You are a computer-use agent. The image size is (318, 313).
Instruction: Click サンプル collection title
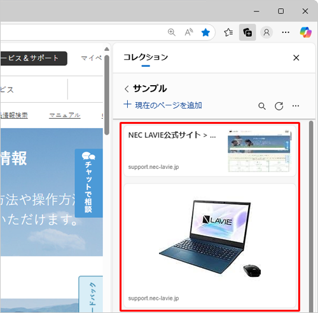point(149,88)
